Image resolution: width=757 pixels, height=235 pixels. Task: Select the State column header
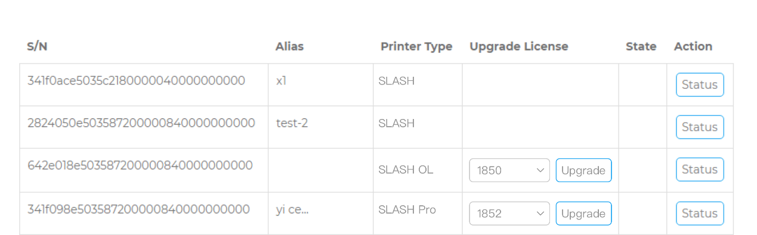point(641,46)
